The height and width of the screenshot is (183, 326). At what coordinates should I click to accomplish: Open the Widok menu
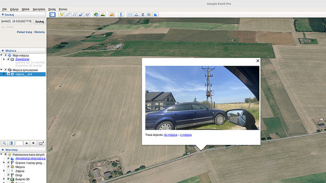coord(26,9)
